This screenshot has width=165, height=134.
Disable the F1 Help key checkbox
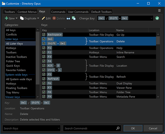44,48
